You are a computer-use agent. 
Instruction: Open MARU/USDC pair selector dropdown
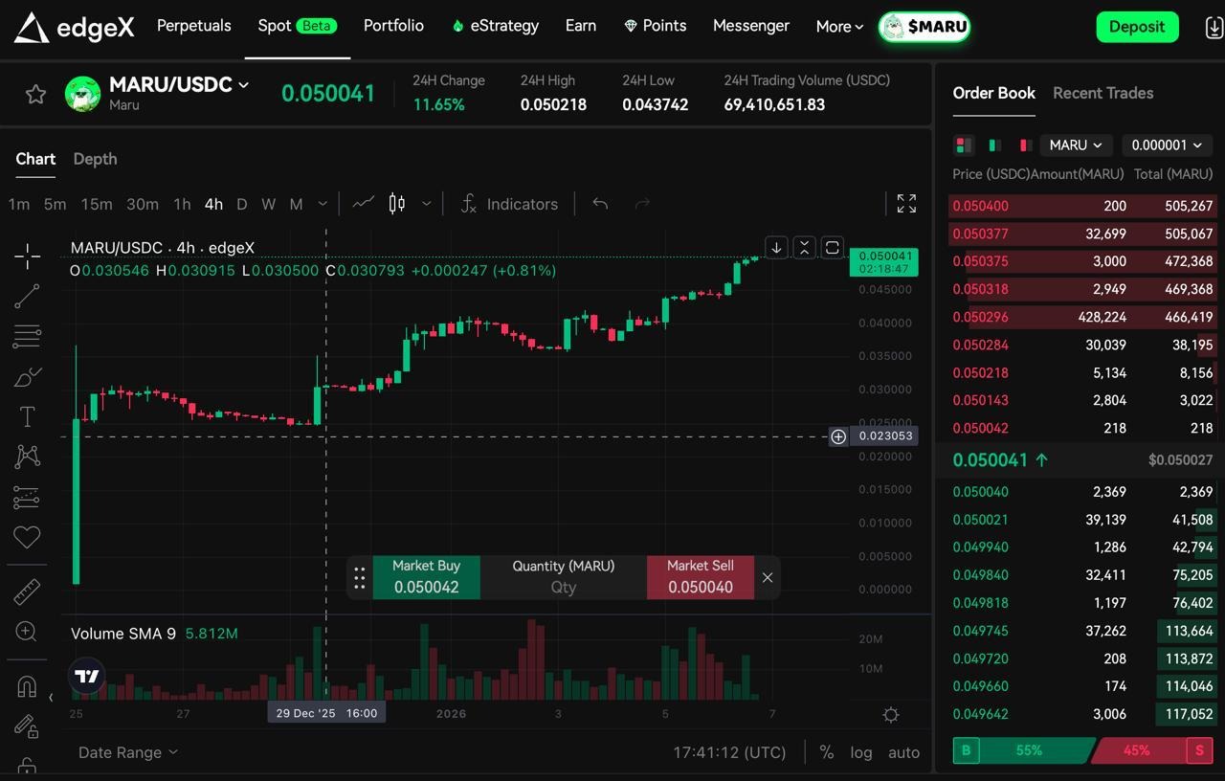(179, 84)
